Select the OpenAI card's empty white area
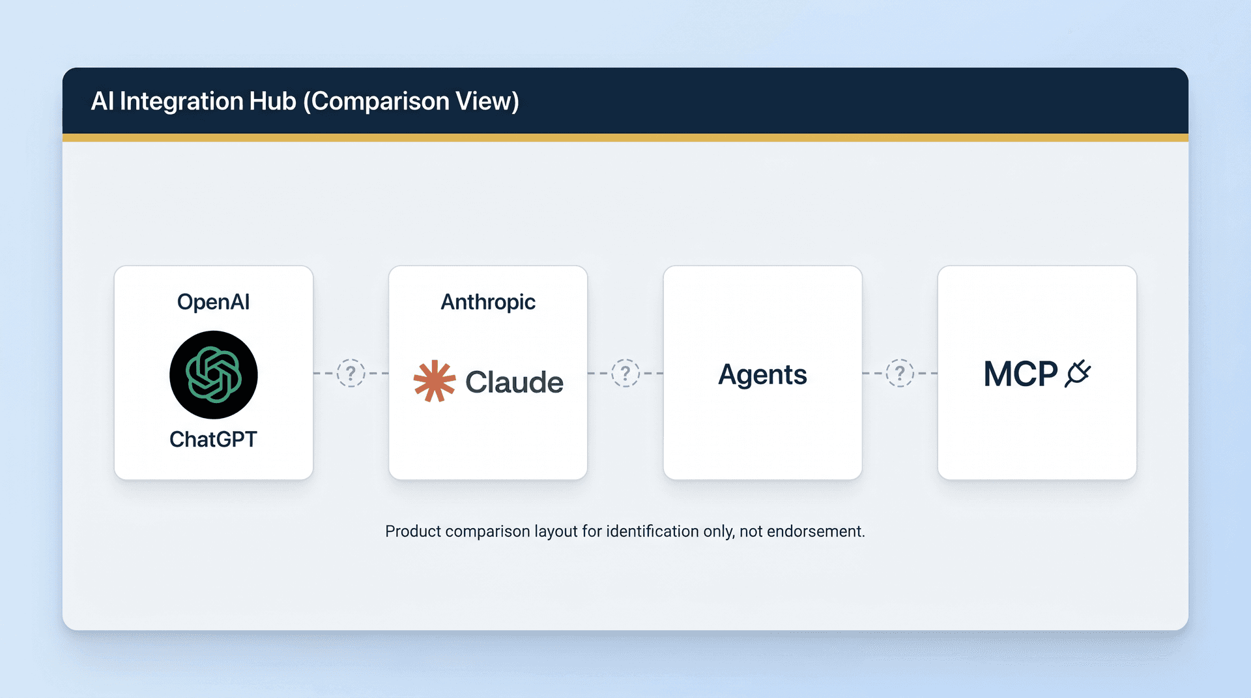The width and height of the screenshot is (1251, 698). point(214,465)
